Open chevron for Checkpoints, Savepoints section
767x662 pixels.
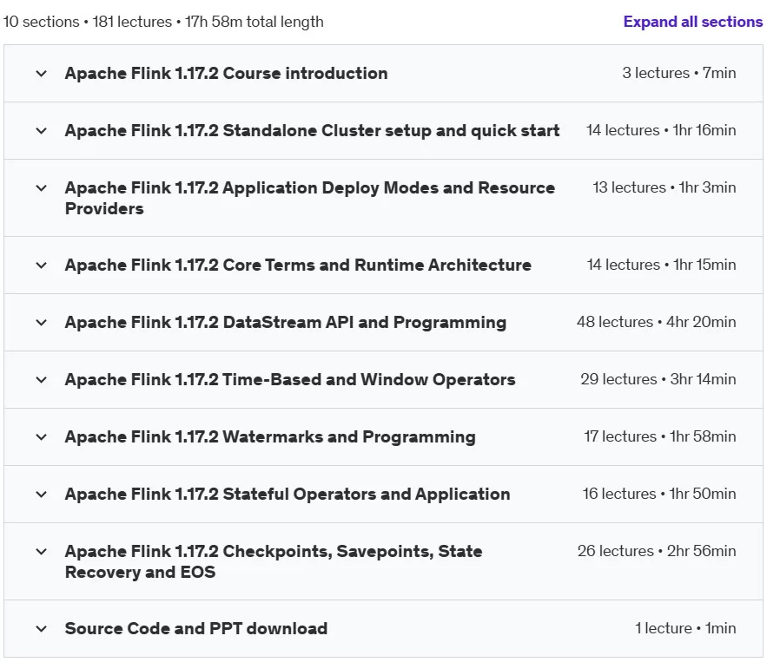tap(42, 552)
